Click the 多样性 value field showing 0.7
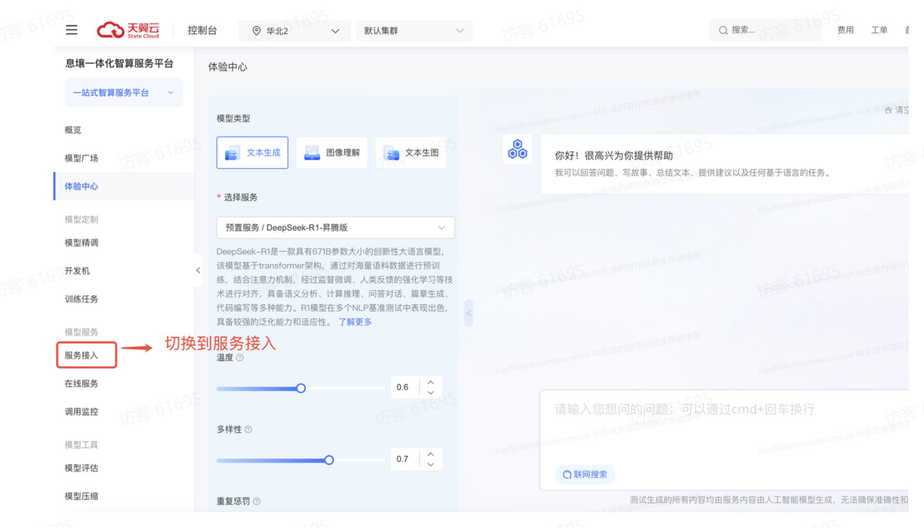This screenshot has width=924, height=528. 405,459
